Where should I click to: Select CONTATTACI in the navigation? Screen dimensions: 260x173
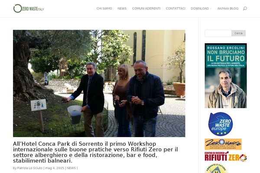175,9
